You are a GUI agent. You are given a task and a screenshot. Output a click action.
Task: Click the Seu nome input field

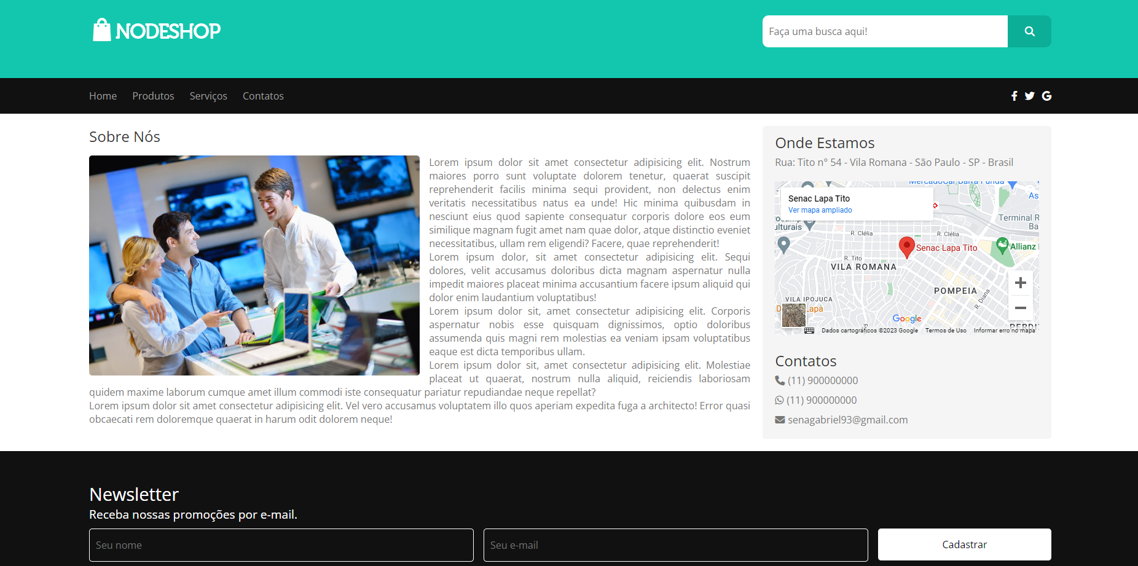281,544
